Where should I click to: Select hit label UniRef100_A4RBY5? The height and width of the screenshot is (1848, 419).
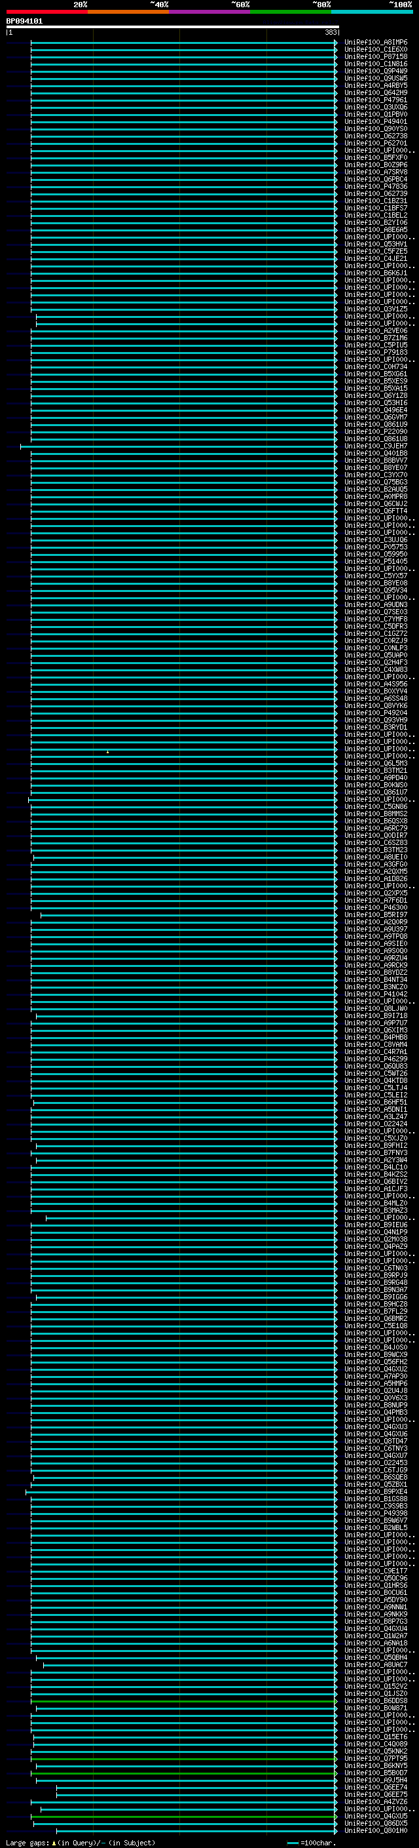coord(375,86)
